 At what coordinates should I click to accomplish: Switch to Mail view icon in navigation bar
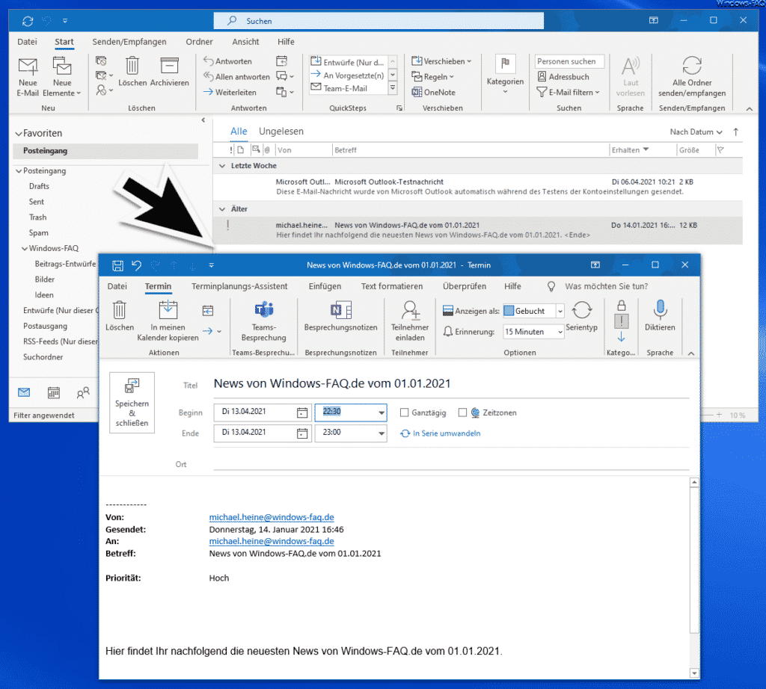click(24, 392)
